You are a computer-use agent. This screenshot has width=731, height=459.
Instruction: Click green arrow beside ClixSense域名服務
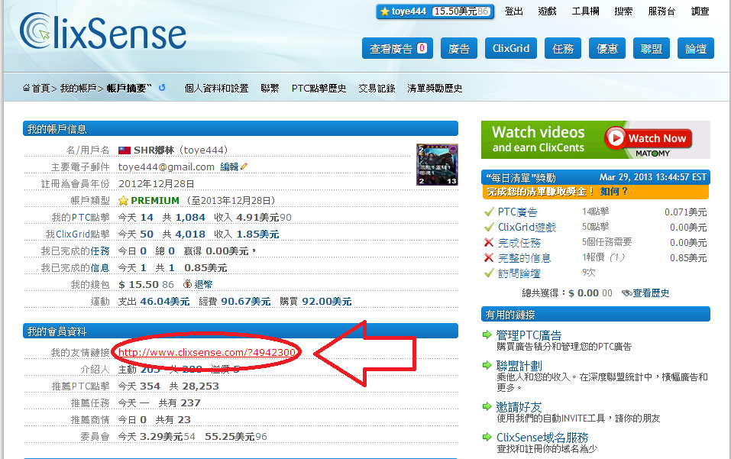click(487, 437)
